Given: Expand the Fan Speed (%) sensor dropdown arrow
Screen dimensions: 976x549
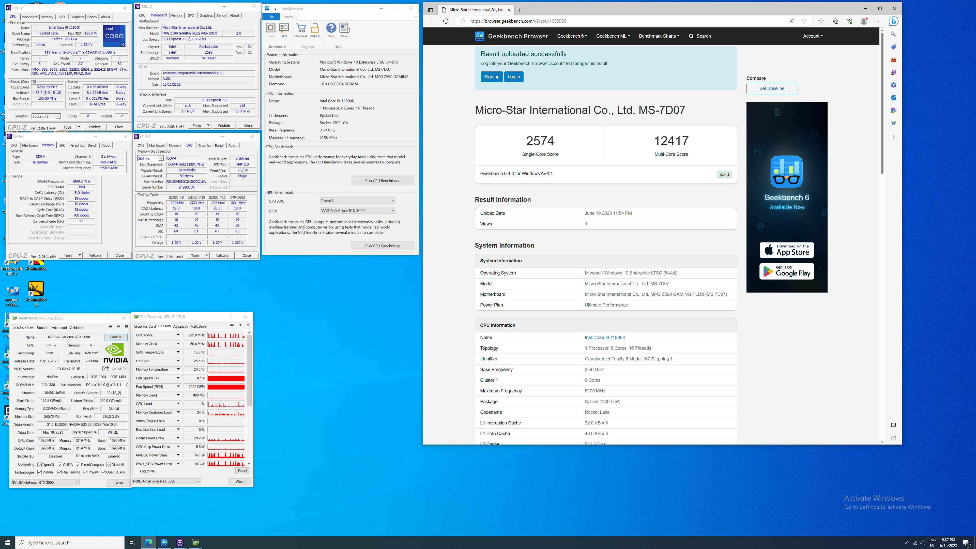Looking at the screenshot, I should 178,378.
